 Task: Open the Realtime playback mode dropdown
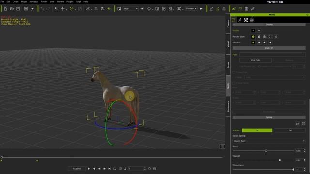click(77, 169)
